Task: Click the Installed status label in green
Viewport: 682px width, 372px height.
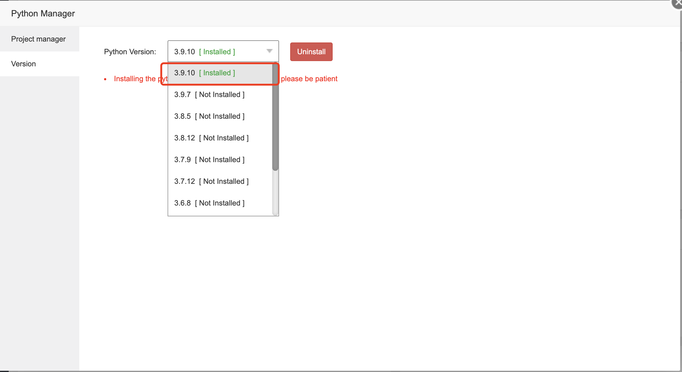Action: [x=217, y=52]
